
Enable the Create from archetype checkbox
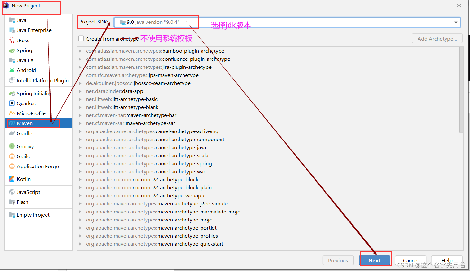coord(81,38)
